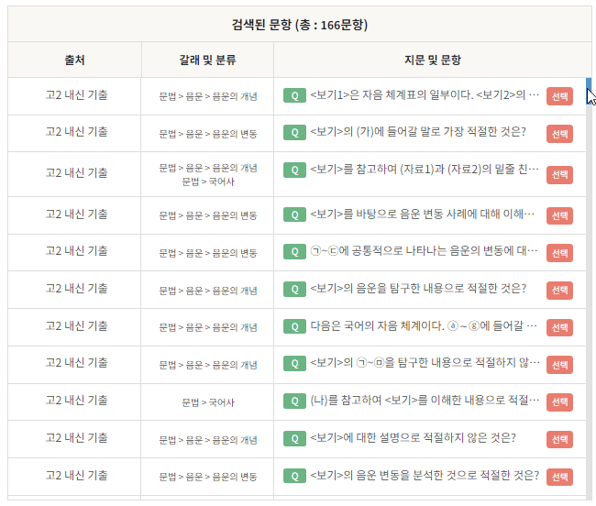
Task: Click 문법 > 음운 > 음운의 개념 in (자료1)과 (자료2) row
Action: (x=208, y=168)
